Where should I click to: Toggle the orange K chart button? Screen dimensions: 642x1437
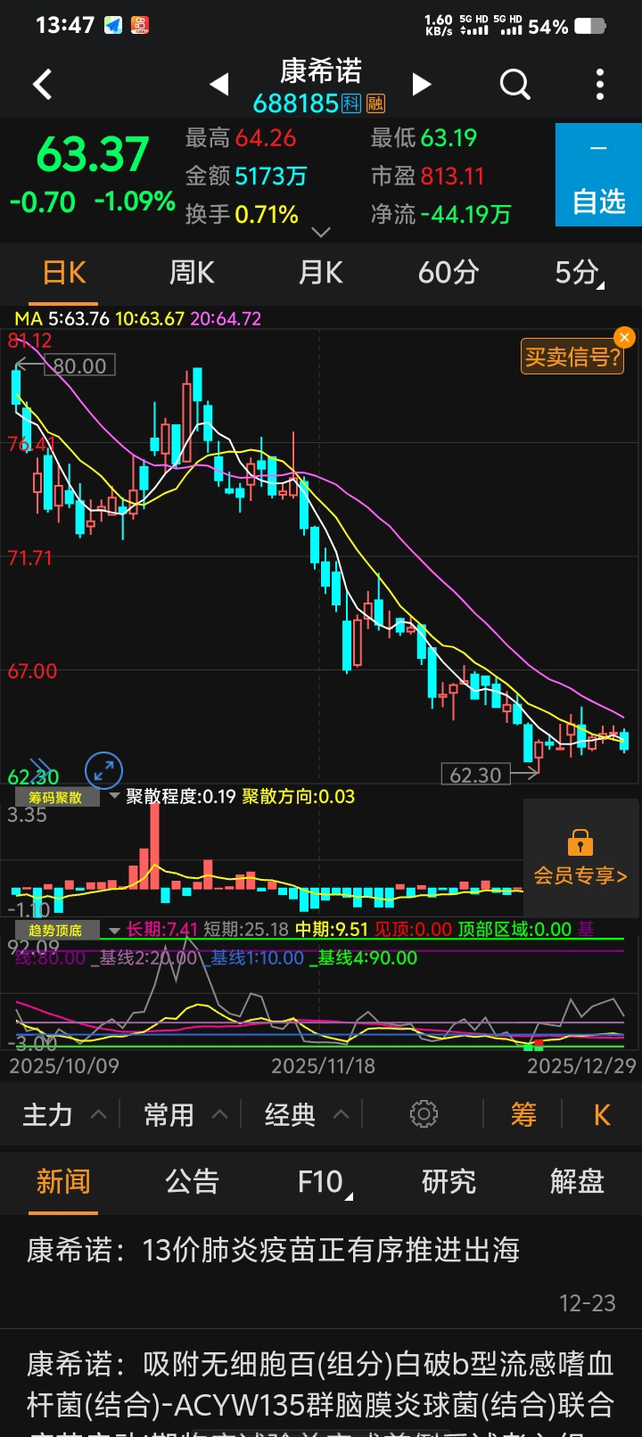602,1114
